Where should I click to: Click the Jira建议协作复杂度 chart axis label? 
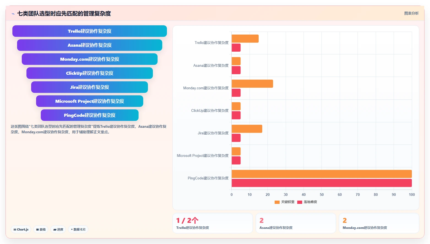213,133
